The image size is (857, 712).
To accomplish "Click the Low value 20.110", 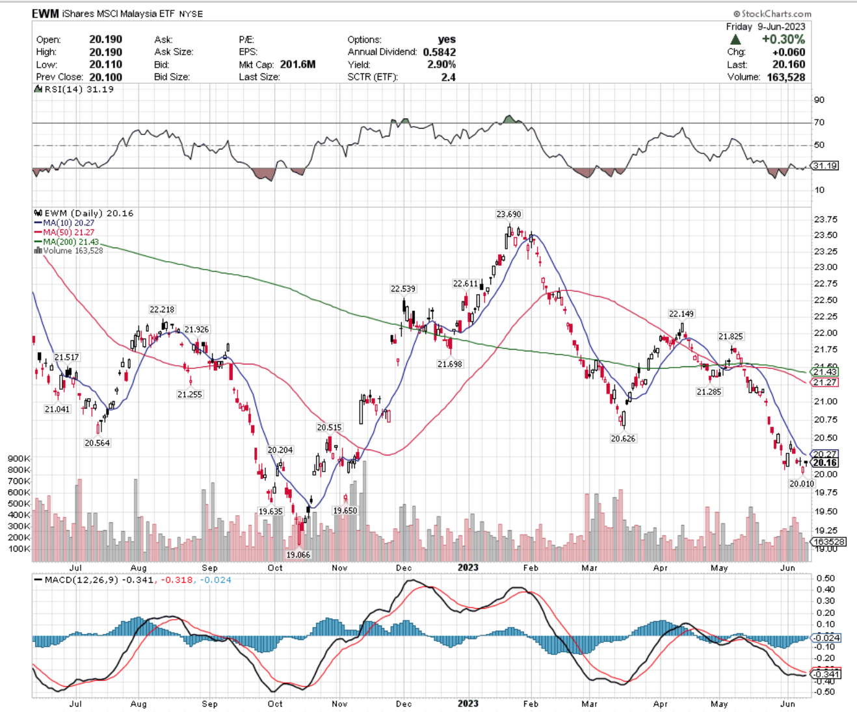I will coord(105,64).
